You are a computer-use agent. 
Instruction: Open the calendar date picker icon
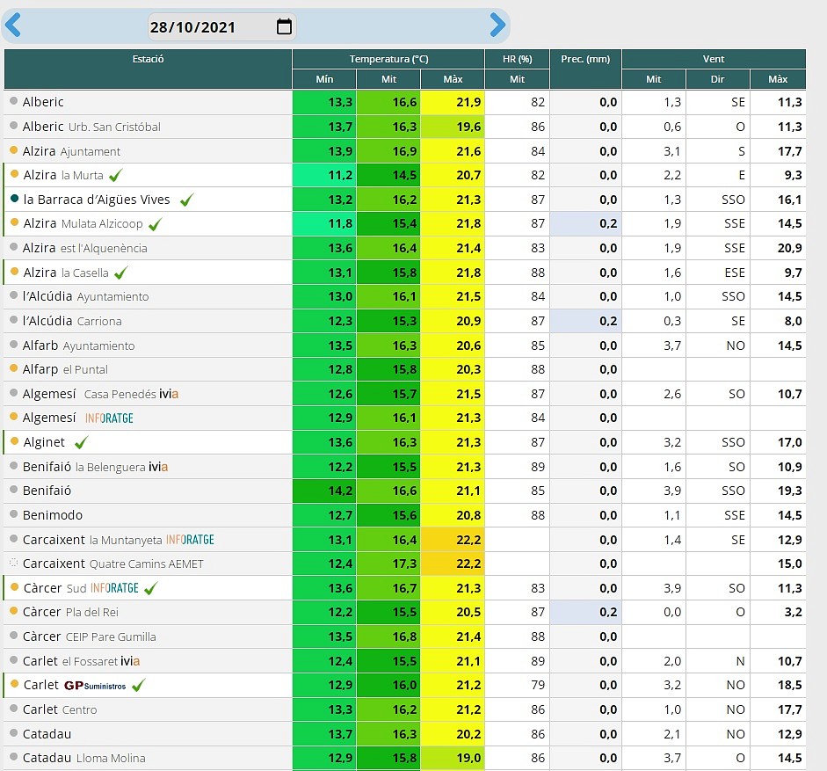pyautogui.click(x=284, y=26)
